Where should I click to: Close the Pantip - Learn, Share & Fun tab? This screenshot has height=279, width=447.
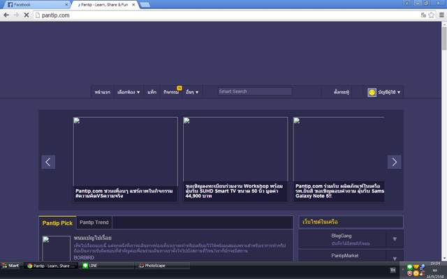point(133,5)
